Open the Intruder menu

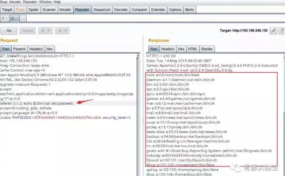[x=15, y=2]
